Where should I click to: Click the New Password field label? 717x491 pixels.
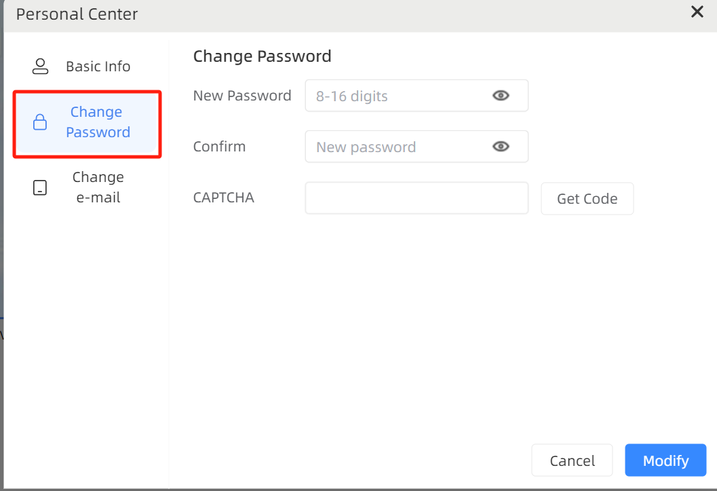(x=242, y=96)
